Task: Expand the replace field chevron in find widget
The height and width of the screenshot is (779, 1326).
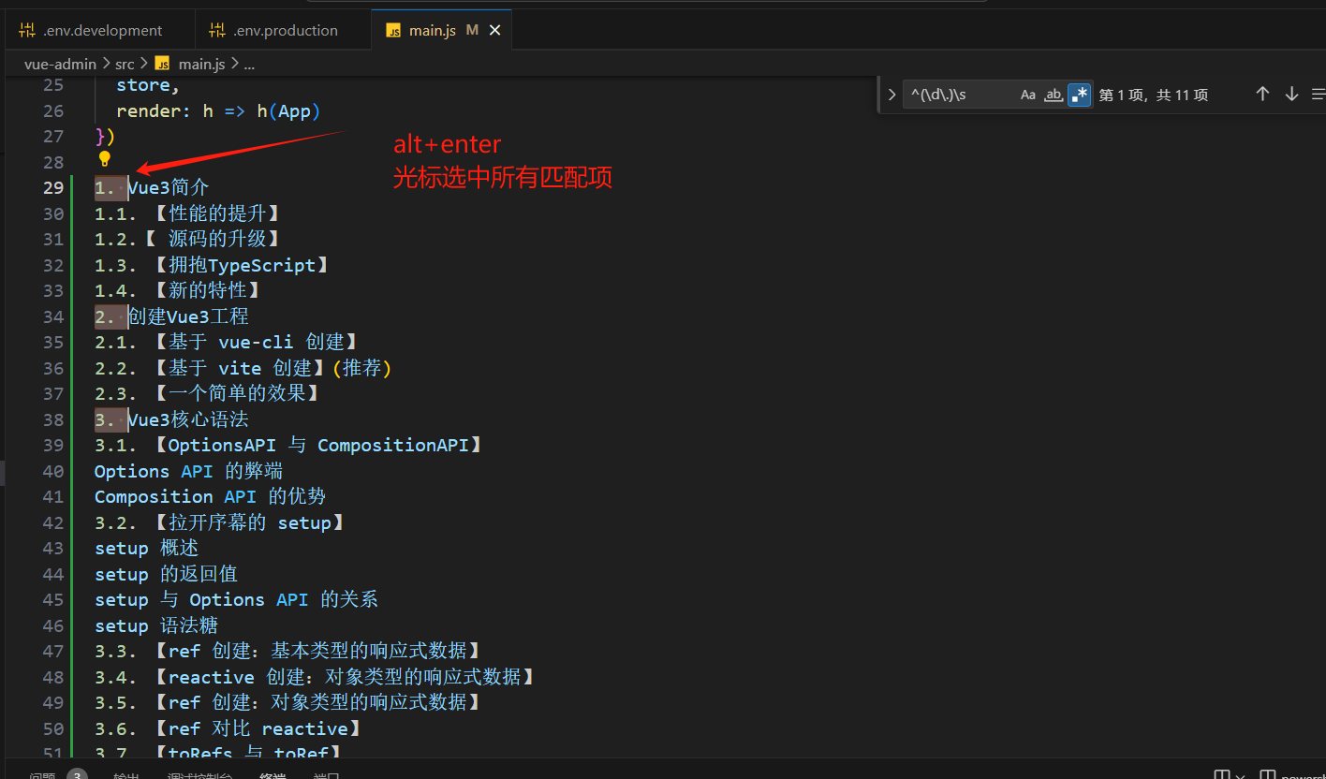Action: click(891, 95)
